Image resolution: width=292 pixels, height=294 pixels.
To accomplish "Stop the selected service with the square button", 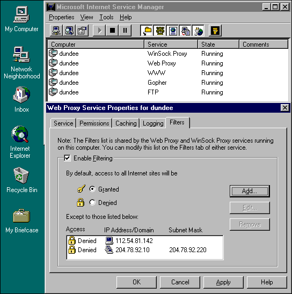I will click(112, 31).
